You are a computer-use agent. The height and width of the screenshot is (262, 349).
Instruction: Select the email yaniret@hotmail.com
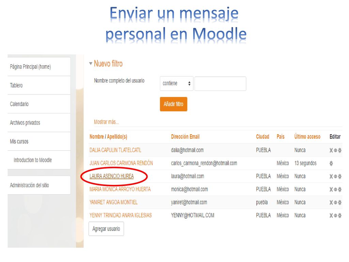tap(189, 202)
